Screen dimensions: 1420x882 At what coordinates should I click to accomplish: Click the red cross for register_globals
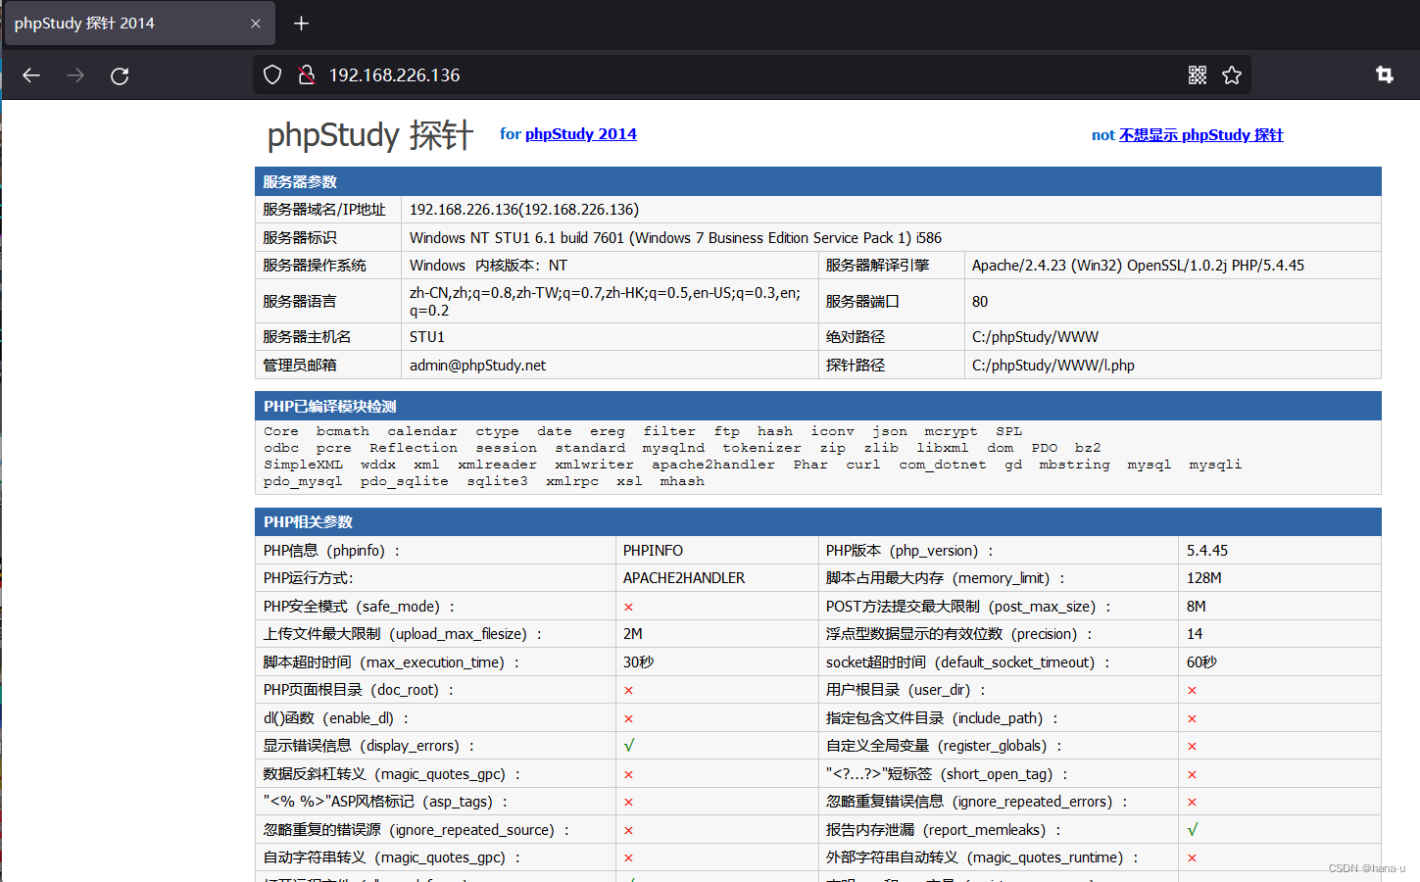coord(1192,747)
